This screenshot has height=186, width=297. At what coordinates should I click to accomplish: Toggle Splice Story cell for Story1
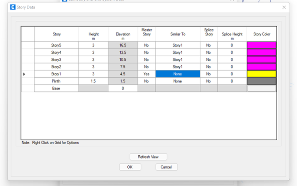pyautogui.click(x=209, y=74)
